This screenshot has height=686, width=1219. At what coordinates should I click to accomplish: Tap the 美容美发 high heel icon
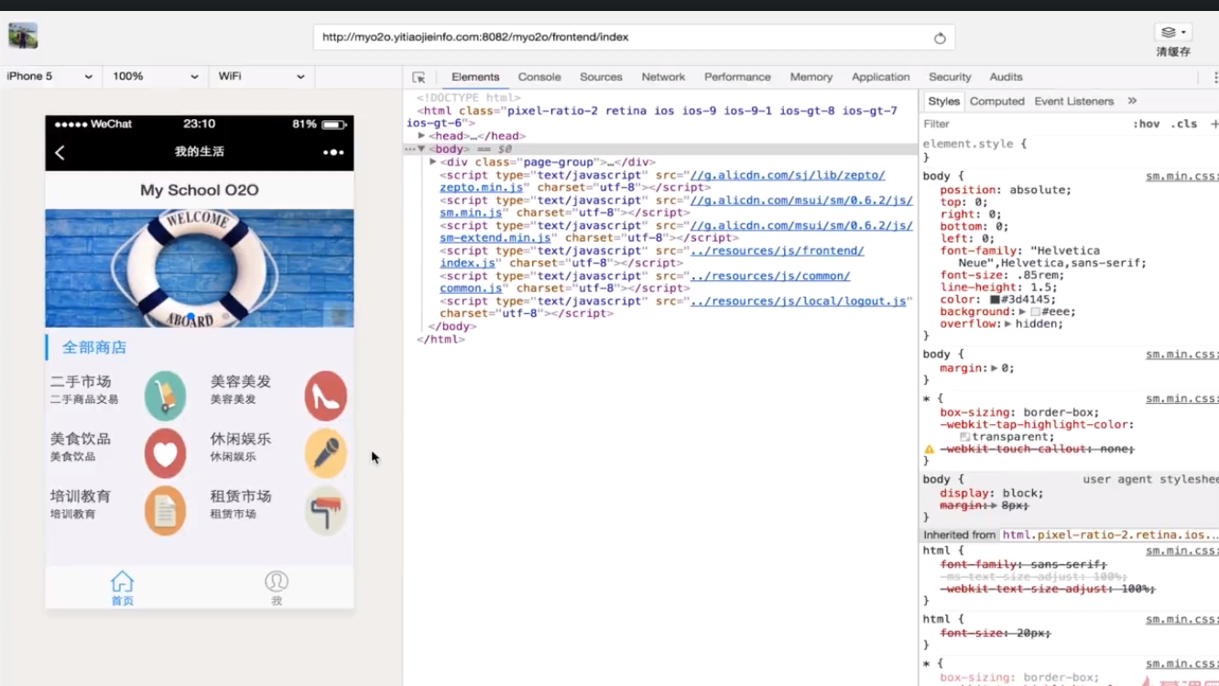(325, 396)
